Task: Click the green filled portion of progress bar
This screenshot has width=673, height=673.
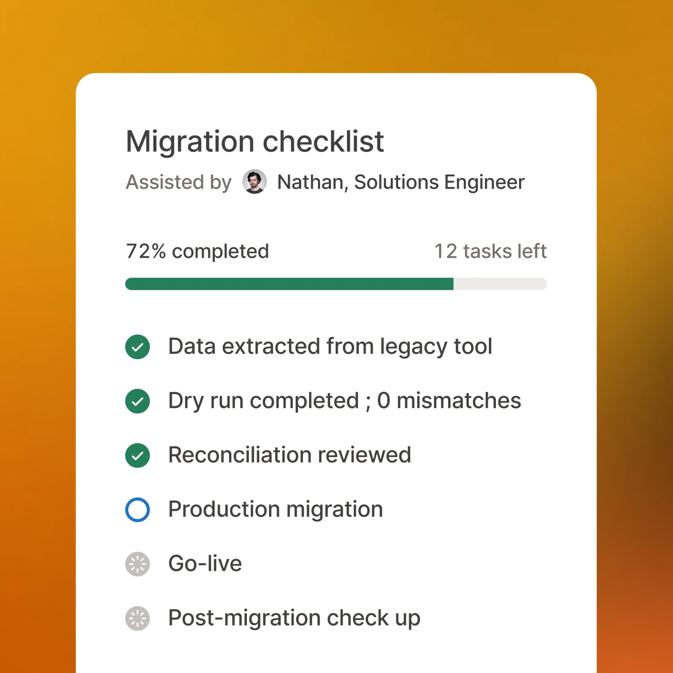Action: [x=289, y=284]
